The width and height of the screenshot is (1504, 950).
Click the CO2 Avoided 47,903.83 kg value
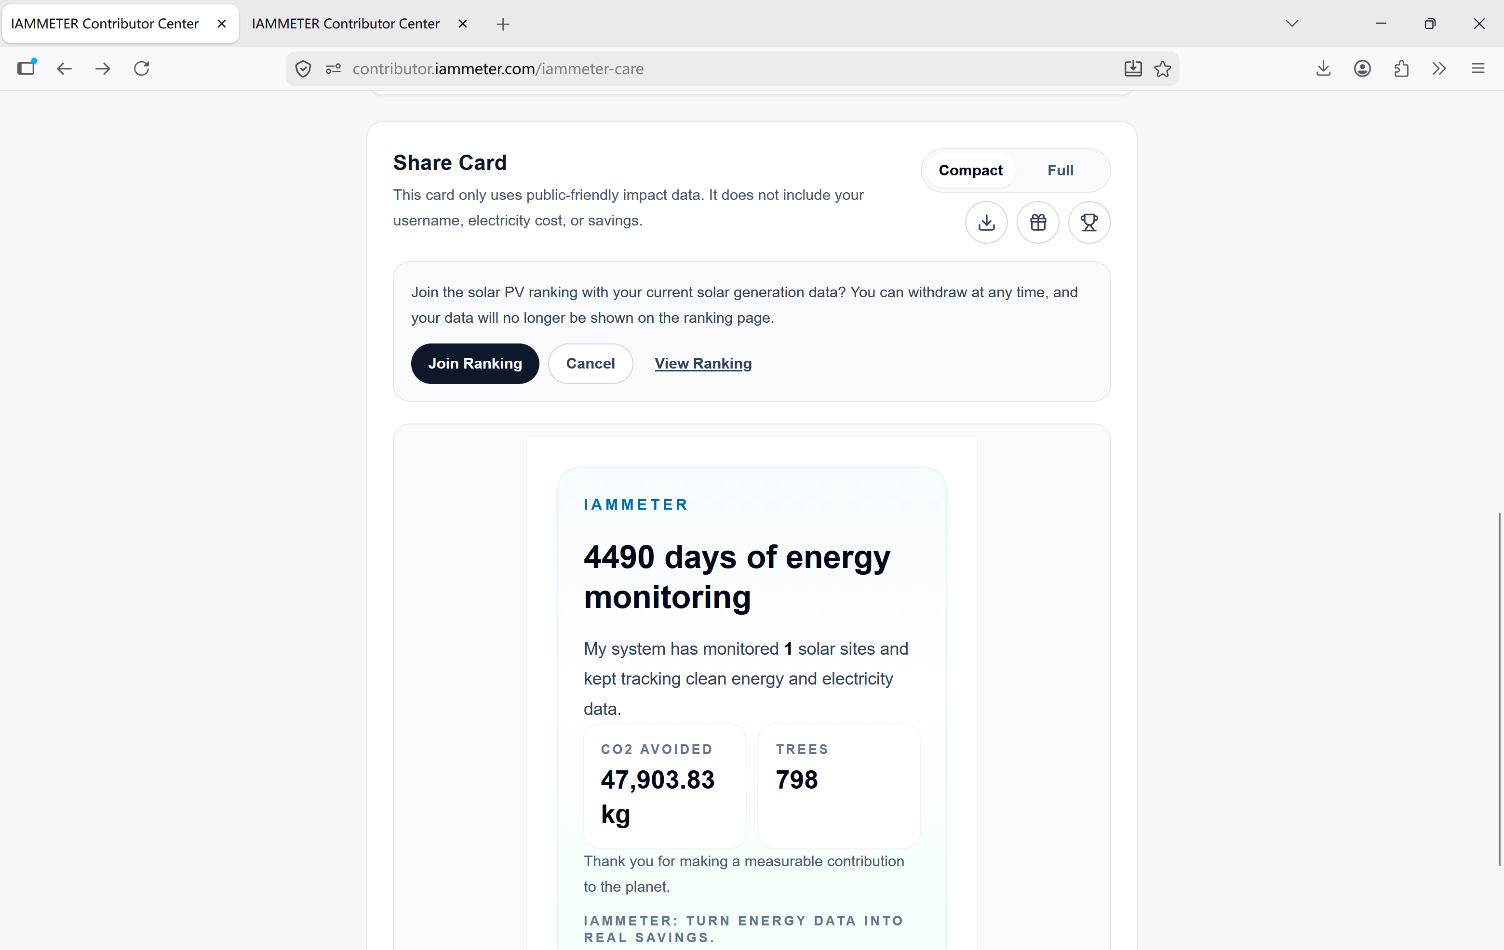(657, 796)
